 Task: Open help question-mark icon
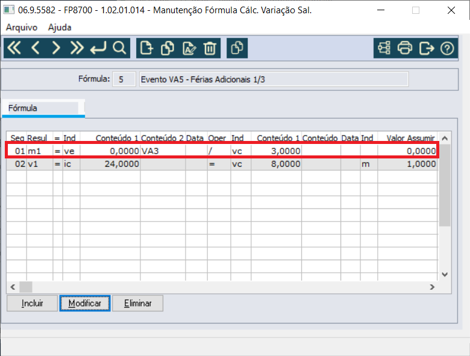point(447,48)
